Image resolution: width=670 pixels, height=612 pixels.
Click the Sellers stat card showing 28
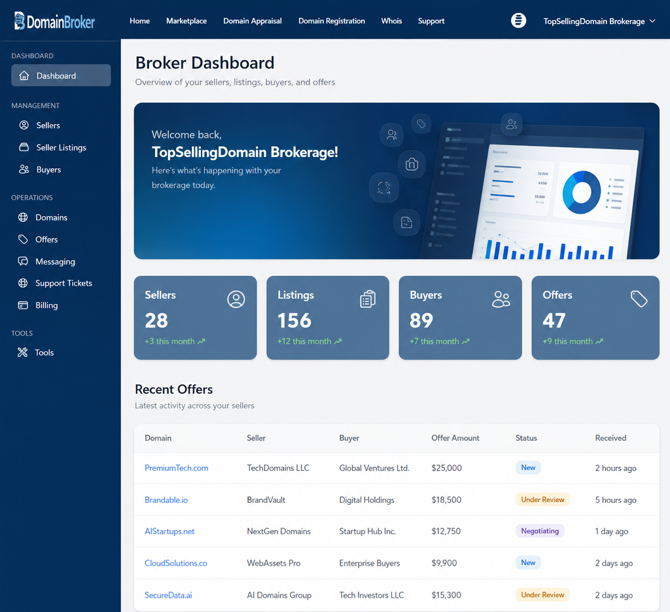[195, 318]
